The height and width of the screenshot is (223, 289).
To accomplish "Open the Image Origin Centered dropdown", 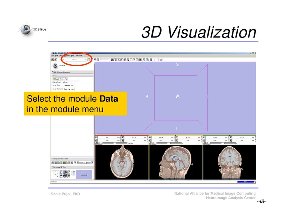I will 69,85.
